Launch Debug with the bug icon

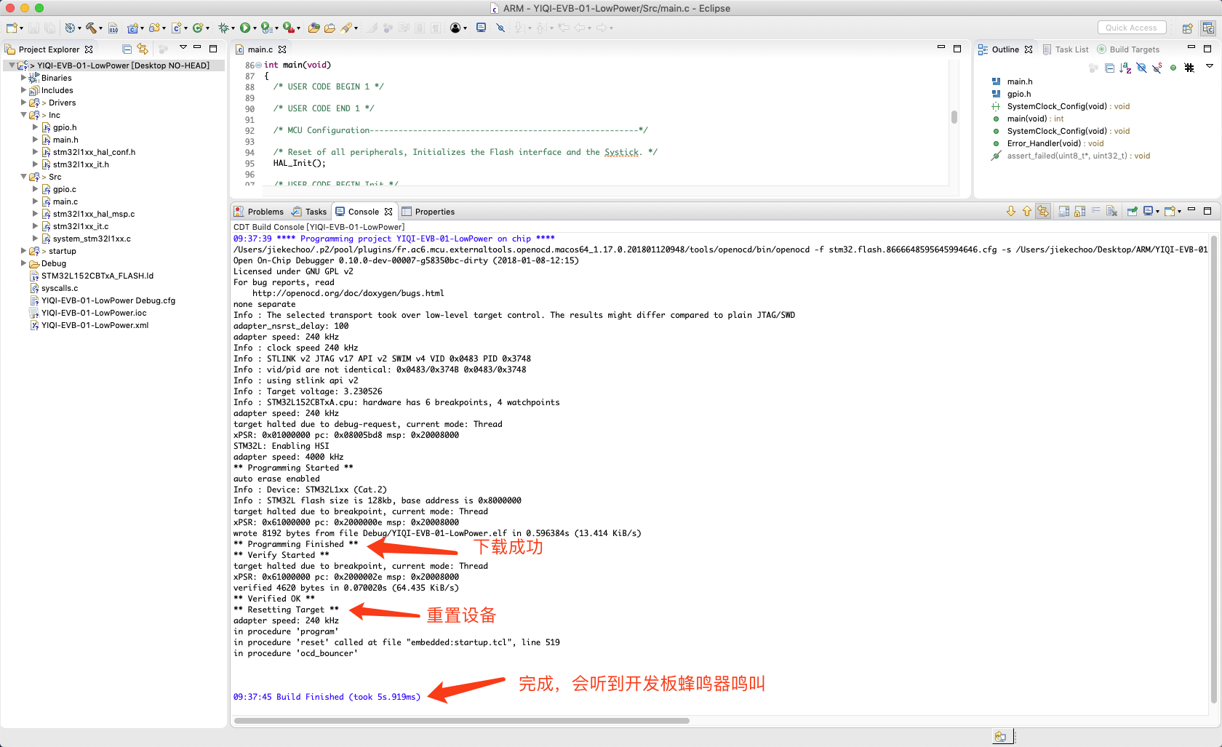(x=223, y=28)
